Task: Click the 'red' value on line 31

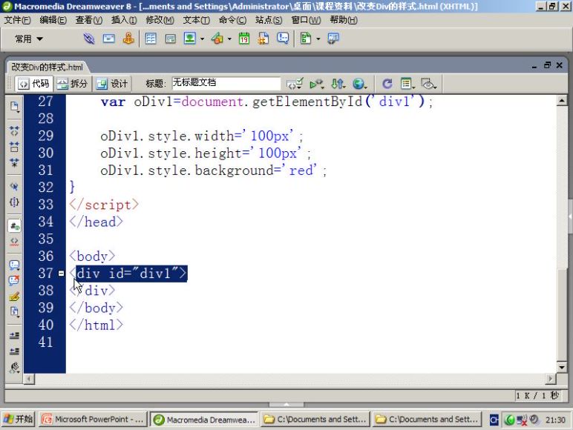Action: (302, 170)
